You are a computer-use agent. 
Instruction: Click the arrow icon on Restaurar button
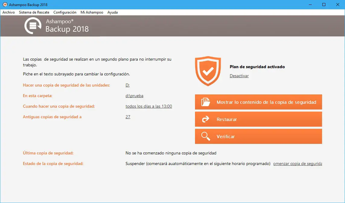(206, 119)
